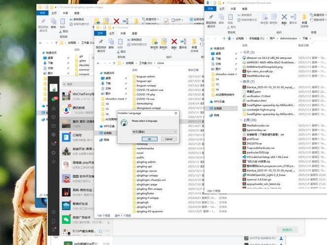Viewport: 327px width, 245px height.
Task: Click Copy icon in clone window ribbon
Action: [111, 41]
